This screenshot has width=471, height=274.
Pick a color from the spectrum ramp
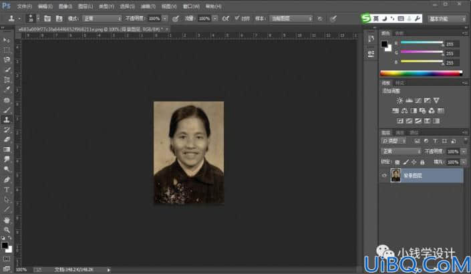[421, 73]
